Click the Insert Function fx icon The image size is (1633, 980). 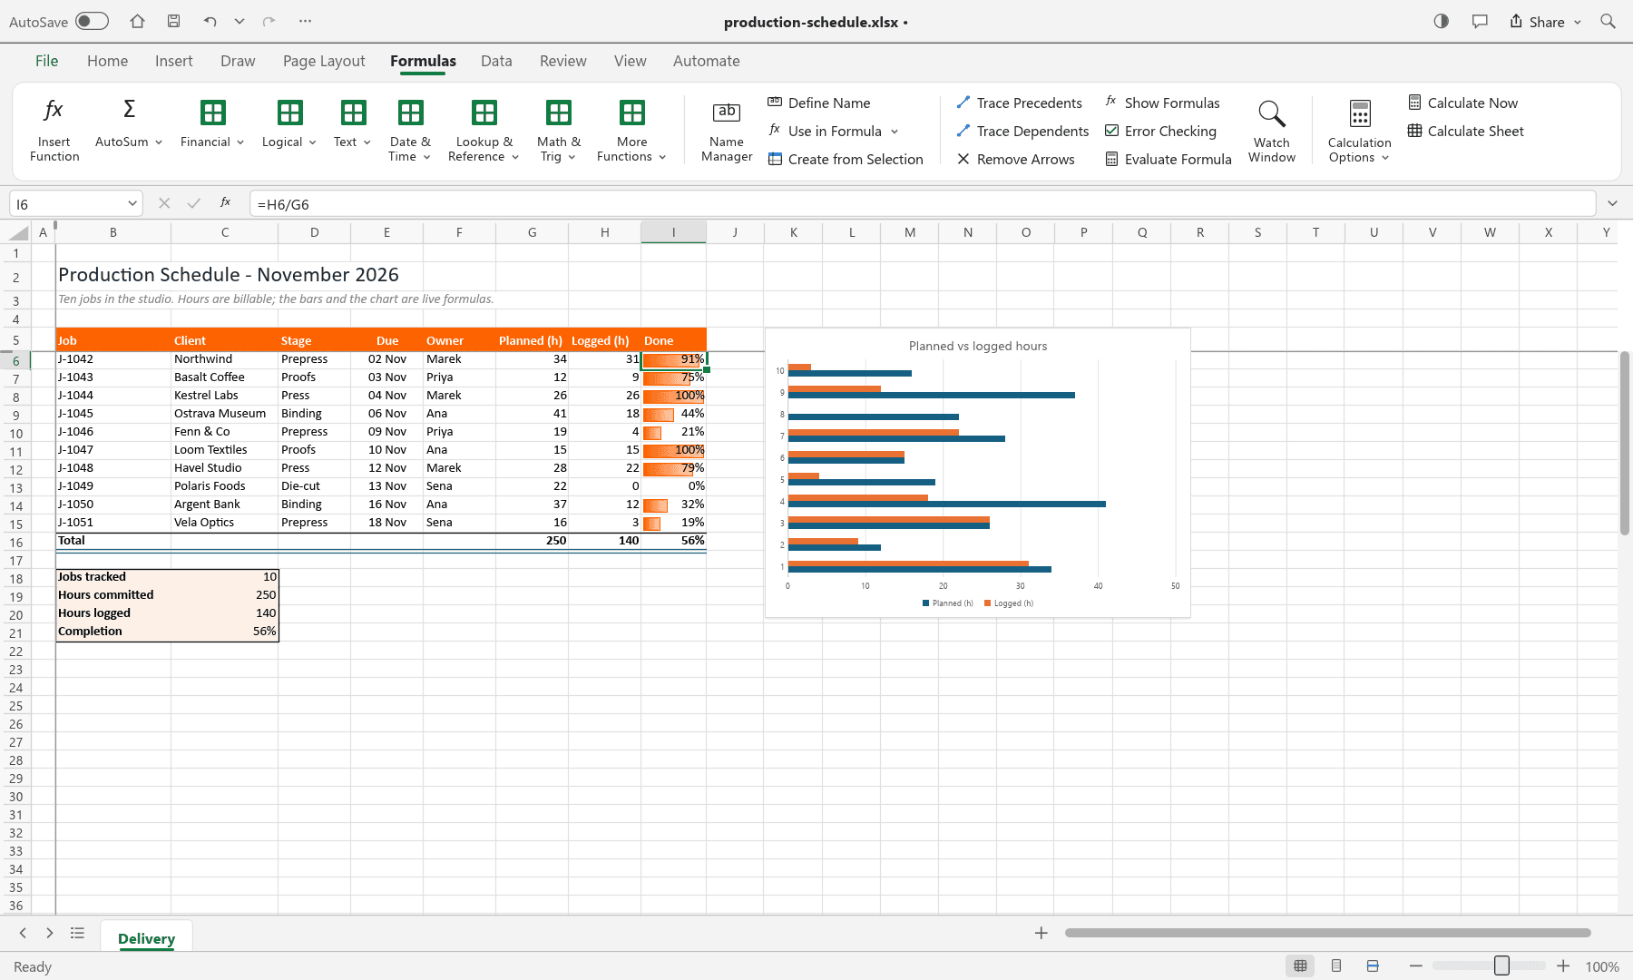coord(54,111)
